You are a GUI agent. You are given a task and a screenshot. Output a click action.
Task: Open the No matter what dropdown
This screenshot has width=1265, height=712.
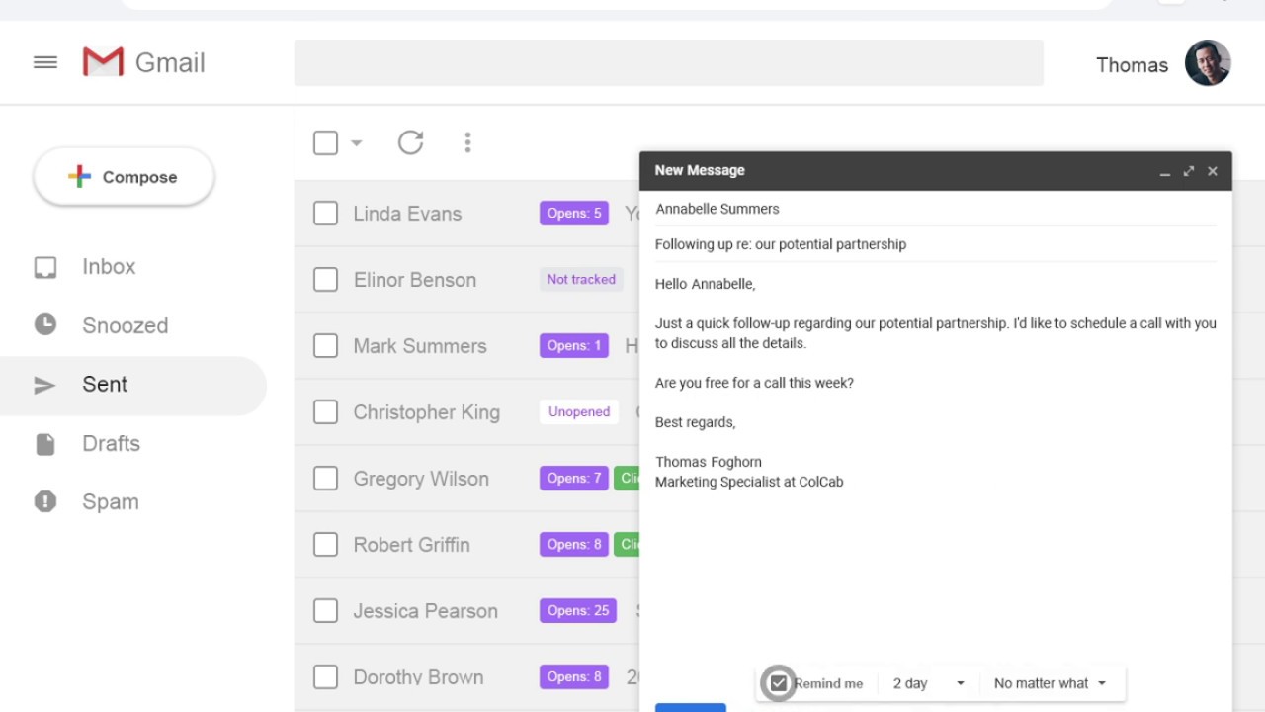pos(1050,683)
